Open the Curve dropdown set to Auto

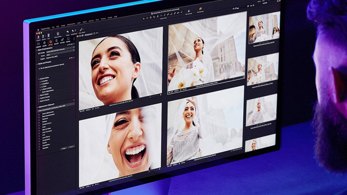(x=60, y=53)
